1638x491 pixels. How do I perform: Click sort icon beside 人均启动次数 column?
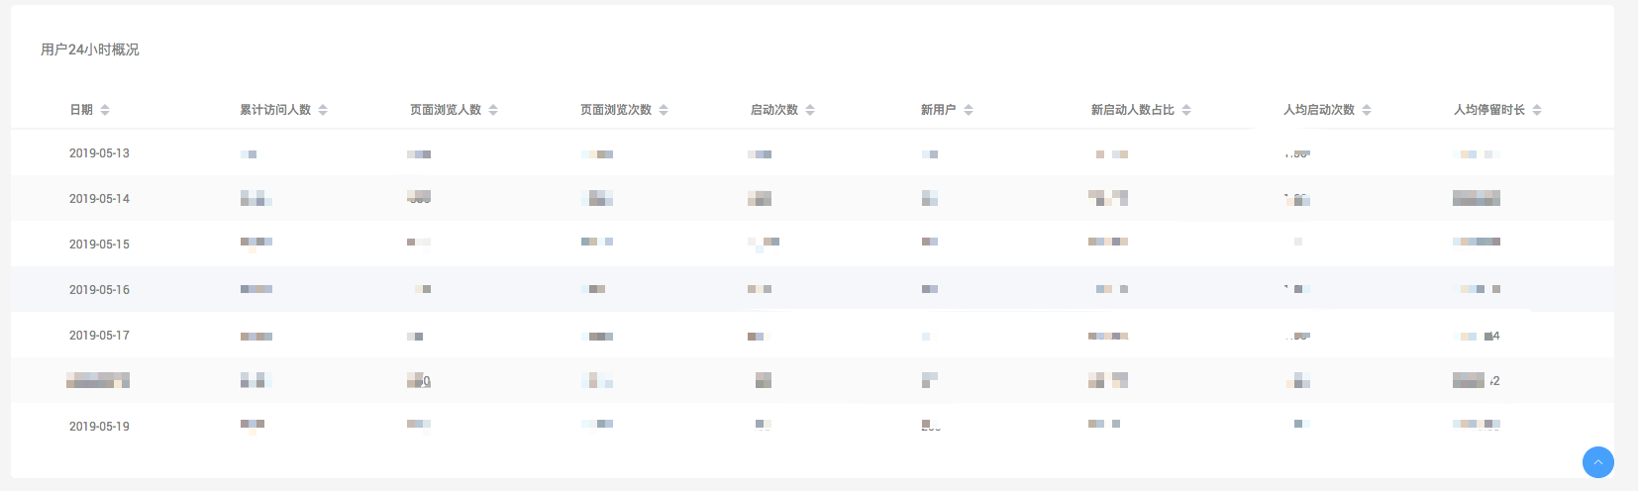1367,110
